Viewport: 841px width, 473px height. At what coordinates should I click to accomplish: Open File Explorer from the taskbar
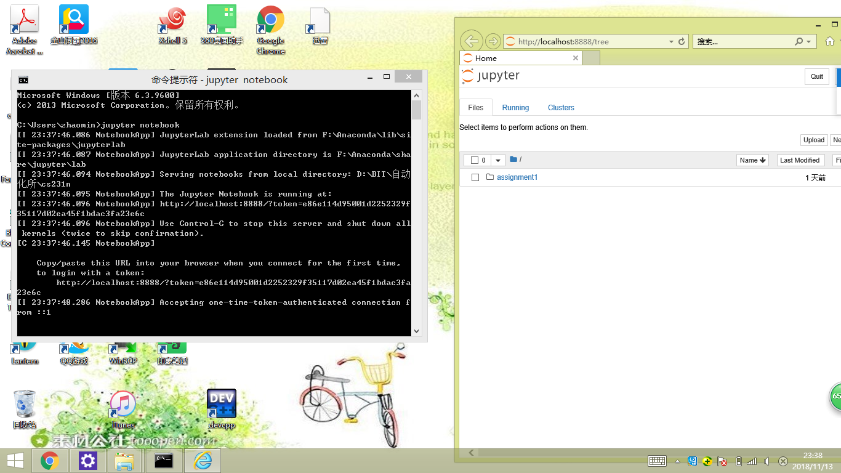point(125,461)
